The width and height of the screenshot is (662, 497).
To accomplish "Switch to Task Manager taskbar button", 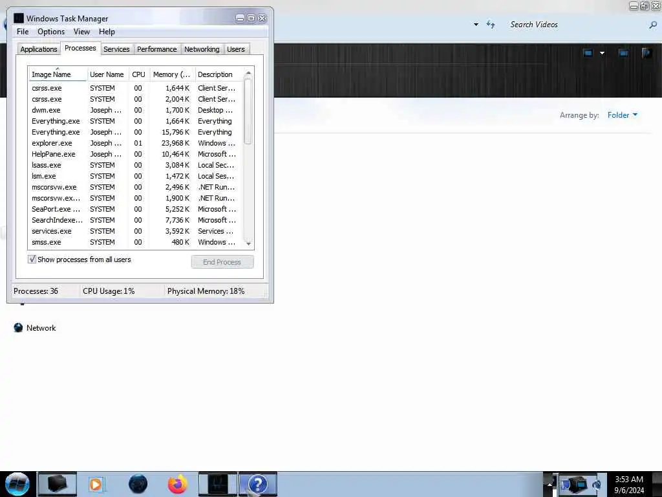I will pyautogui.click(x=218, y=484).
